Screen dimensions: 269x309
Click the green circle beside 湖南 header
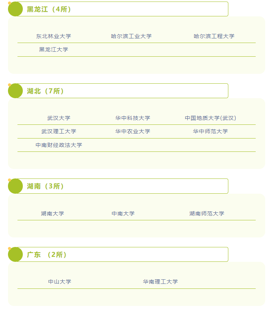pos(15,186)
